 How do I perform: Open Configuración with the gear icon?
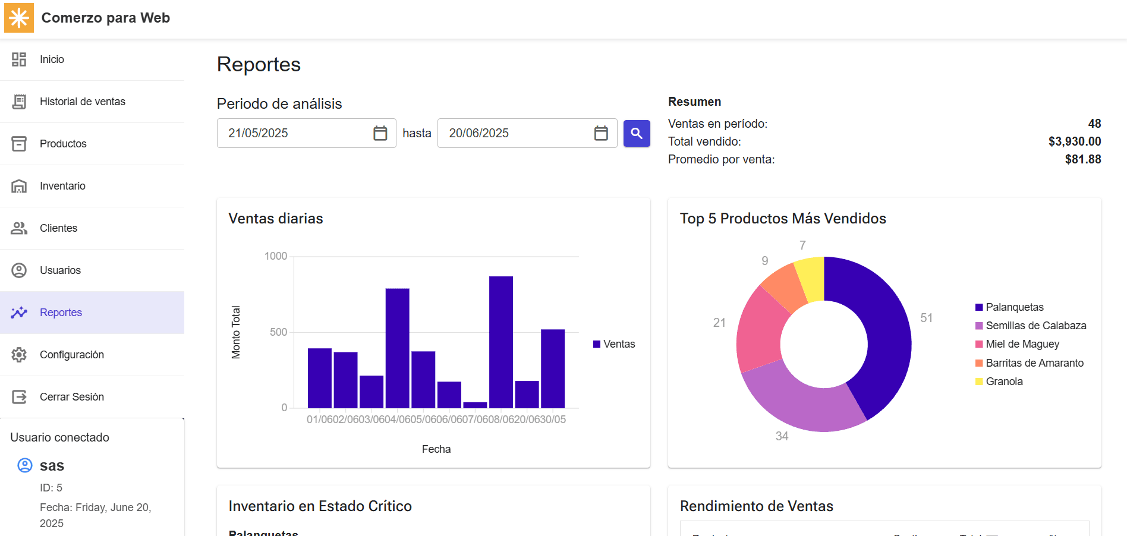point(19,354)
